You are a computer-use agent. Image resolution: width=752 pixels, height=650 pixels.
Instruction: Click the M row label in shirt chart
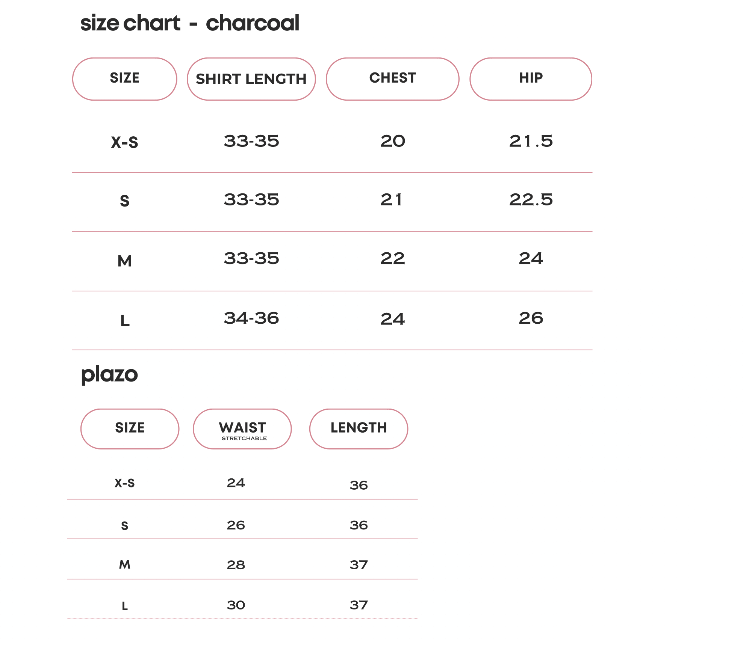pyautogui.click(x=125, y=261)
